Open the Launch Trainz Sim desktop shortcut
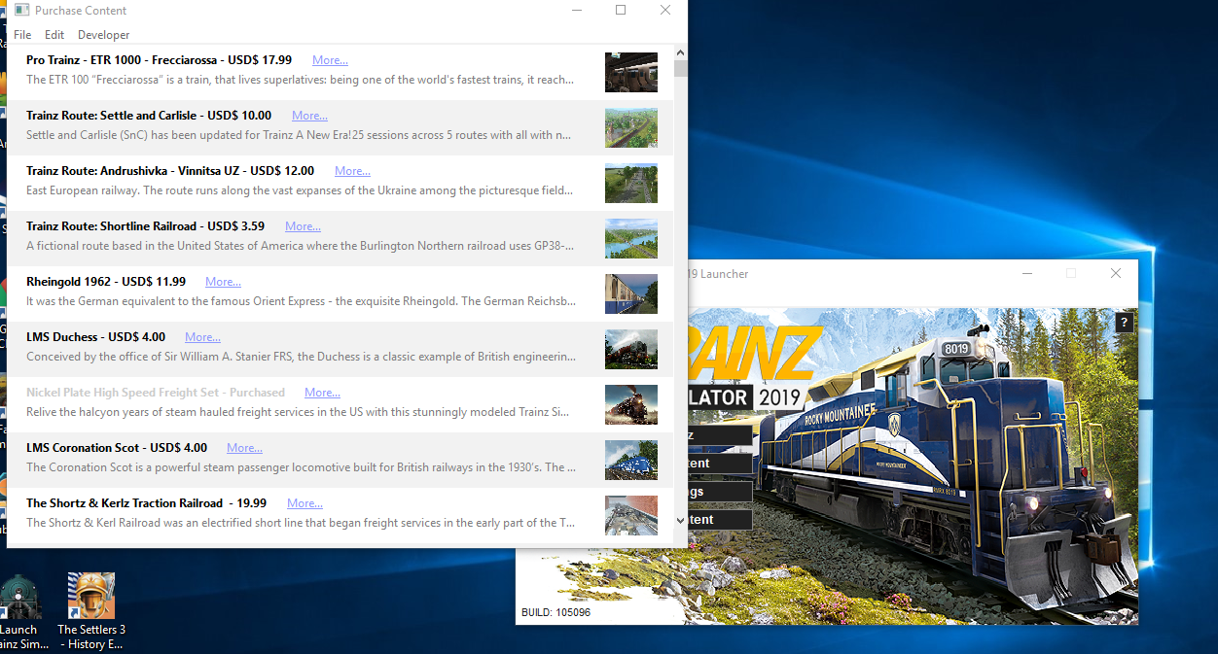 point(18,610)
